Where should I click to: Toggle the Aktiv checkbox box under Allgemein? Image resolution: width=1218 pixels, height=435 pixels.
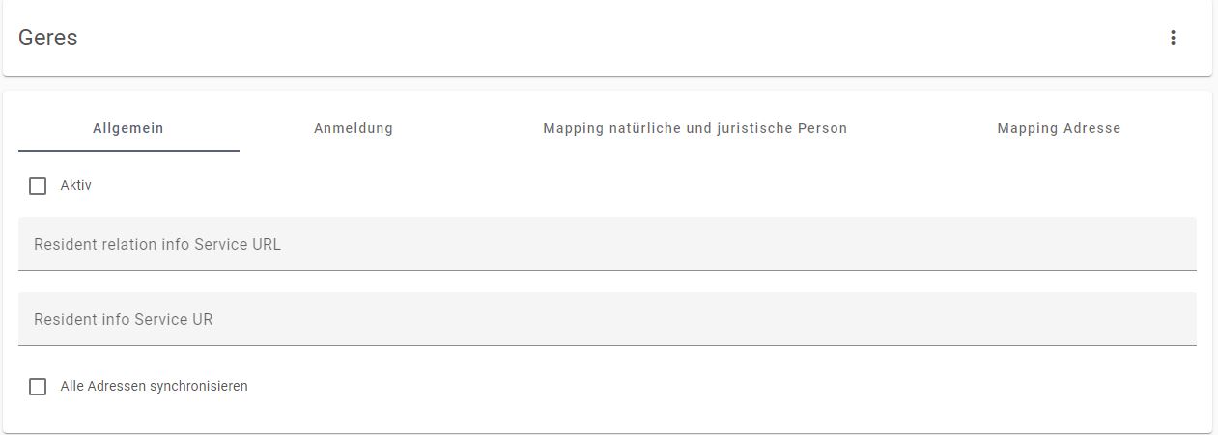coord(38,186)
